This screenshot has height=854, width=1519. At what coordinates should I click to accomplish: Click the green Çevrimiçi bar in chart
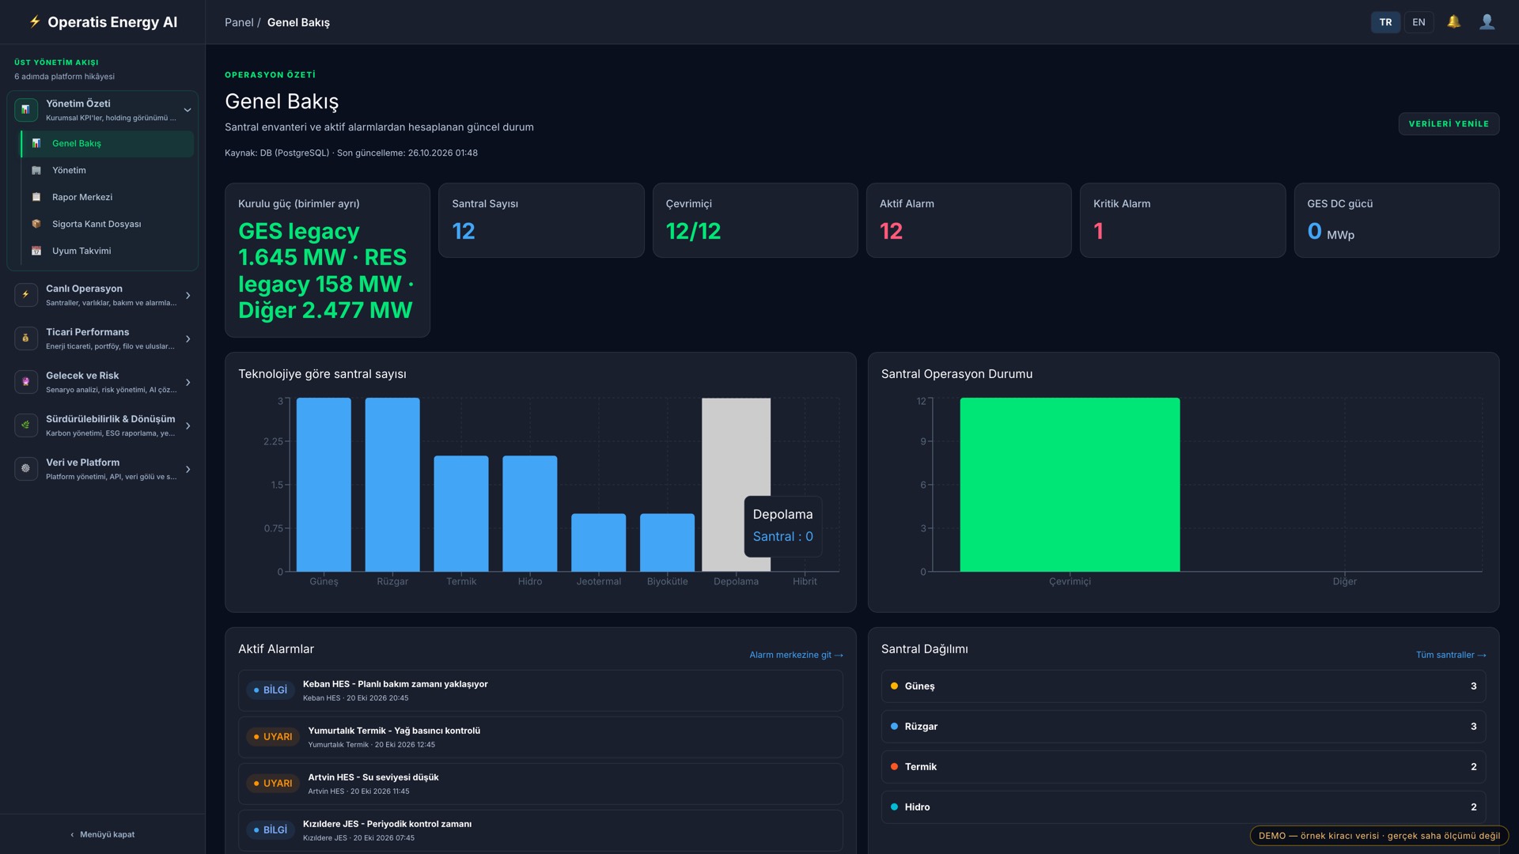[x=1070, y=484]
